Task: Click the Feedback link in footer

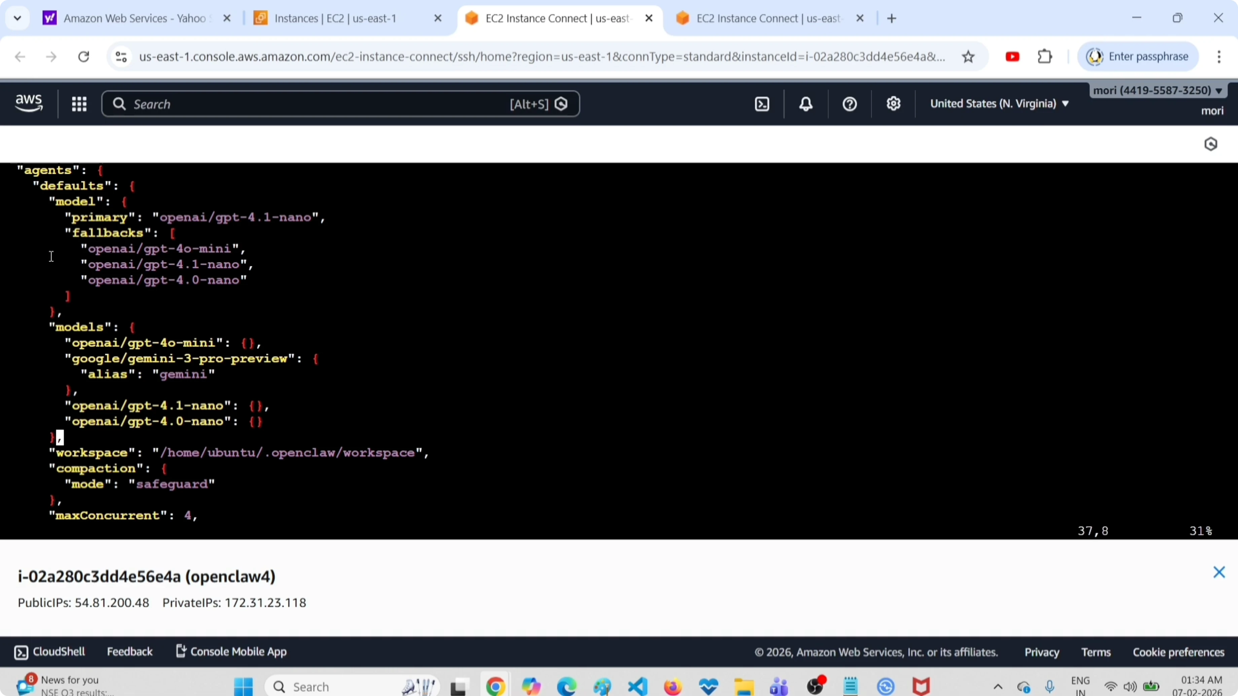Action: [130, 652]
